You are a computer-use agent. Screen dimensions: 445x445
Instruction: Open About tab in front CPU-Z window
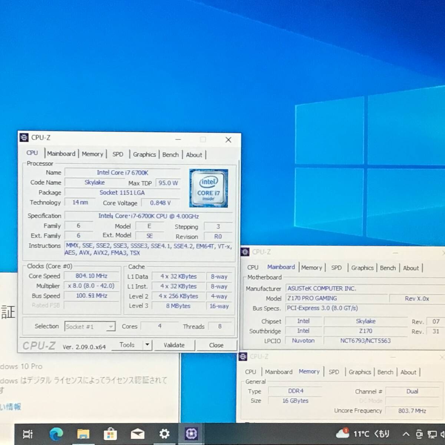pos(194,155)
